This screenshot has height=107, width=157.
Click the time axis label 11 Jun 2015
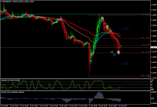(x=4, y=105)
